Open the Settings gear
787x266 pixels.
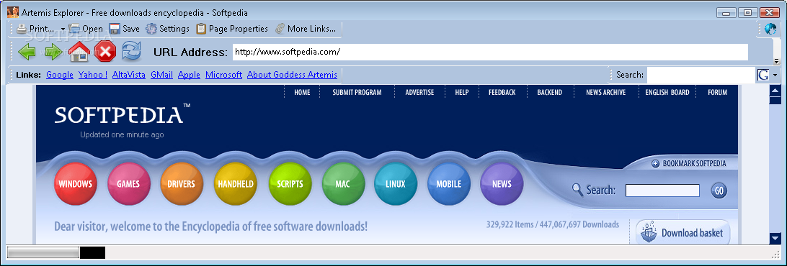coord(168,29)
